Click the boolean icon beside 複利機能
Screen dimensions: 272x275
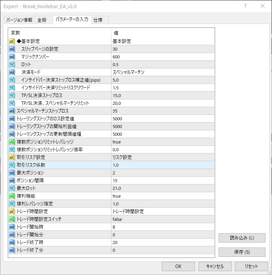point(12,196)
